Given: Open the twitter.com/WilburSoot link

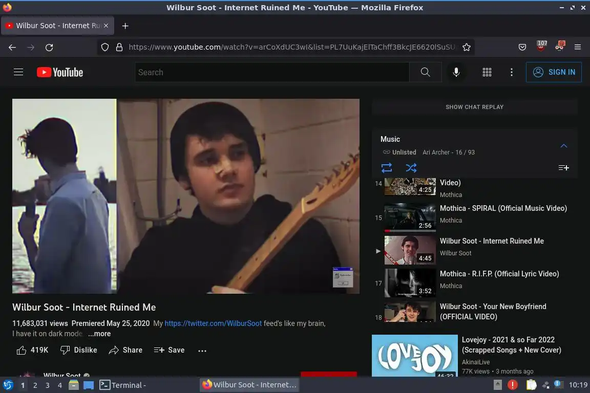Looking at the screenshot, I should (x=213, y=323).
